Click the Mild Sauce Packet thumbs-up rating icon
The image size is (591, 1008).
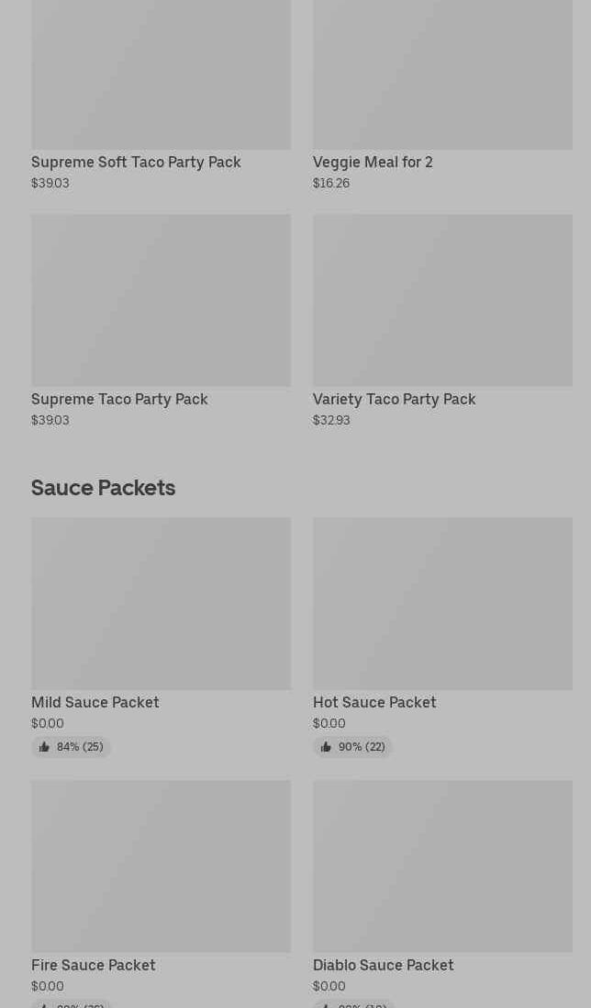[44, 747]
